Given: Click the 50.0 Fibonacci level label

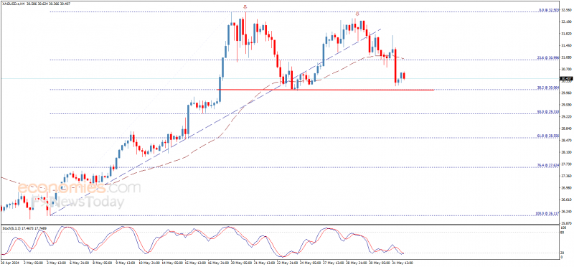Looking at the screenshot, I should [548, 112].
